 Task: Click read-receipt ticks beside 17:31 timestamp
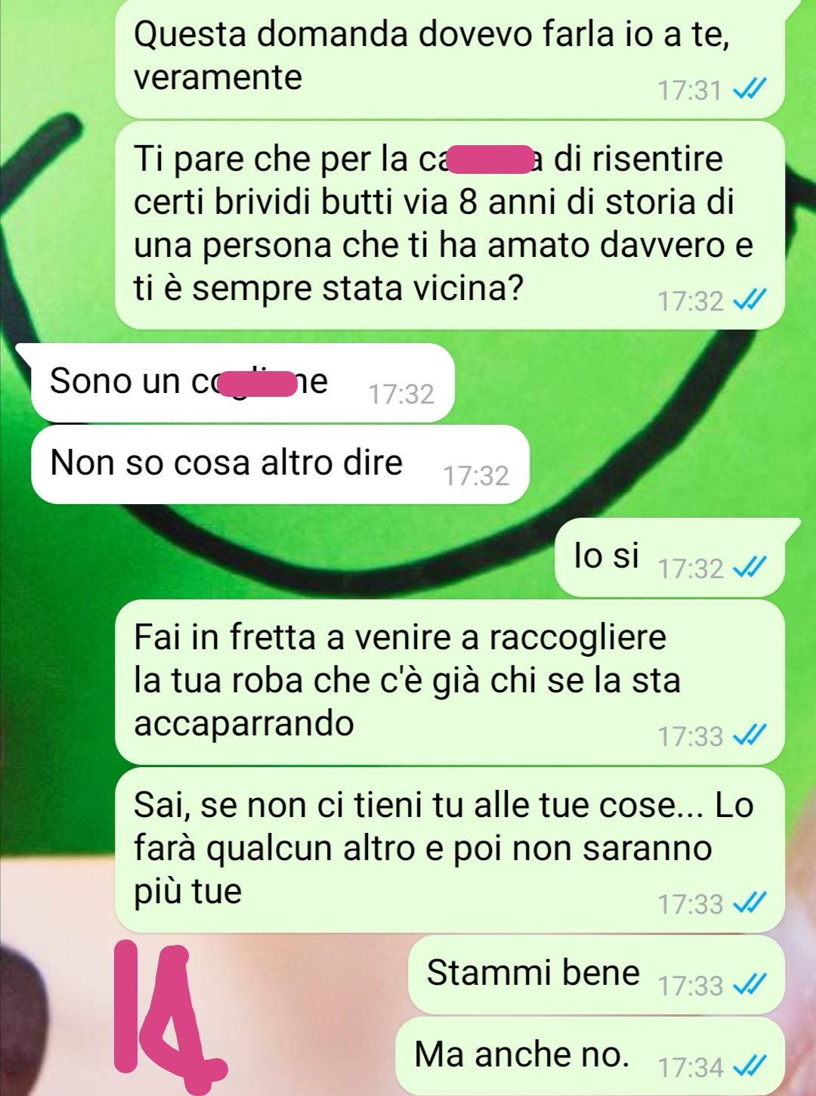click(x=750, y=90)
